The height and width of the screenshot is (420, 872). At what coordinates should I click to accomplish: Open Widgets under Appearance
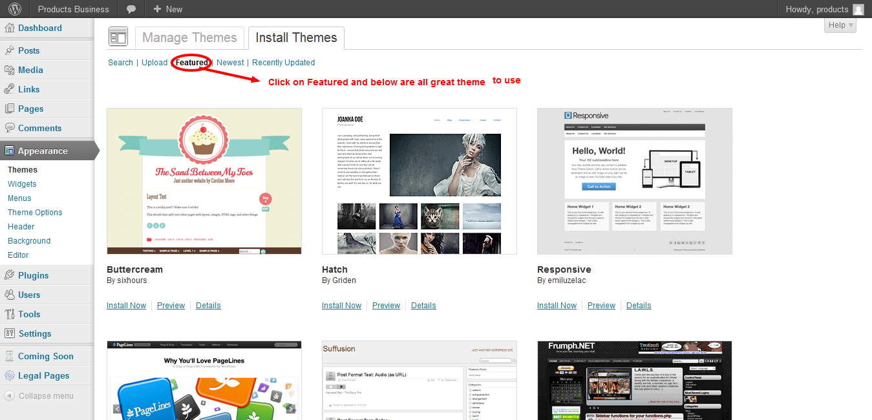(22, 184)
